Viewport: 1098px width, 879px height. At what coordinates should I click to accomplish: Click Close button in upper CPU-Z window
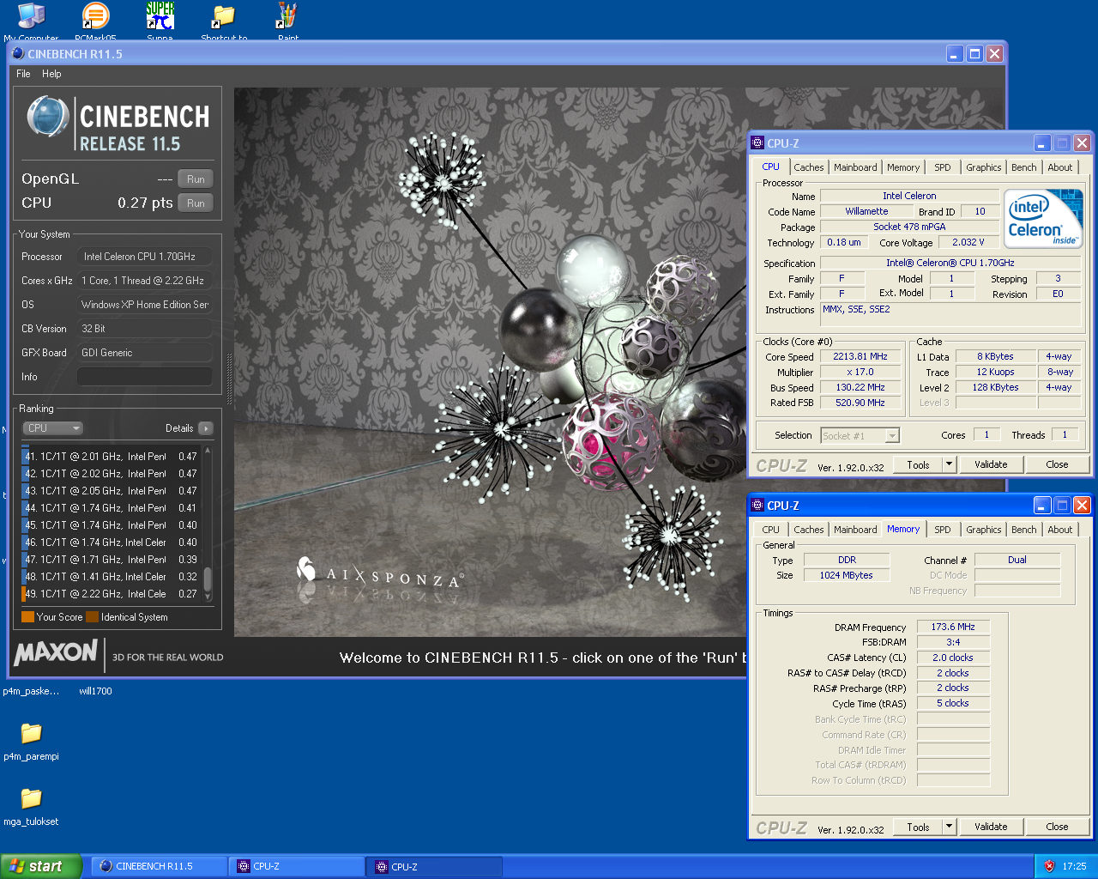coord(1057,464)
